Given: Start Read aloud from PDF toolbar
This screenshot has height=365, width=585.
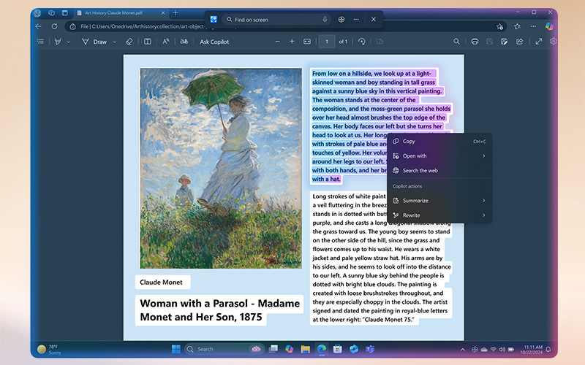Looking at the screenshot, I should (x=166, y=42).
